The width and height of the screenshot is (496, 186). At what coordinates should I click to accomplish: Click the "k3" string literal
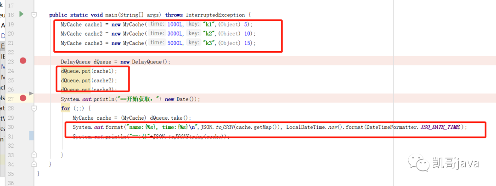point(209,43)
